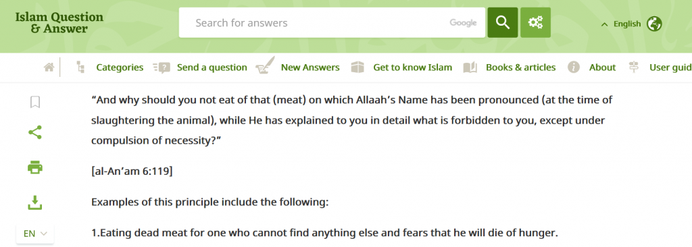The height and width of the screenshot is (247, 692).
Task: Open the About page
Action: coord(602,67)
